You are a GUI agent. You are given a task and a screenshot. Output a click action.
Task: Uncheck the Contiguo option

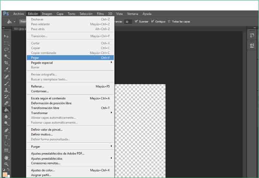153,21
